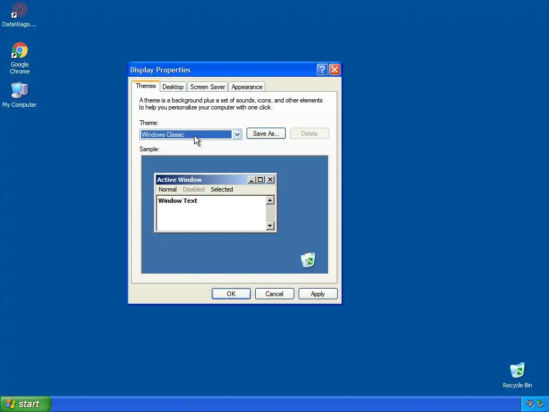Image resolution: width=549 pixels, height=412 pixels.
Task: Switch to the Appearance tab
Action: [x=247, y=87]
